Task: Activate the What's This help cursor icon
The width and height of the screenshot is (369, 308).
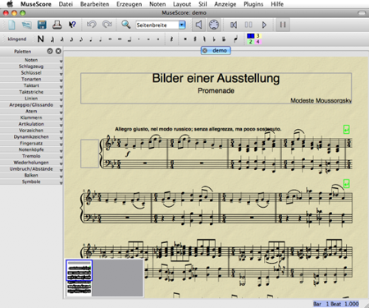Action: click(72, 25)
